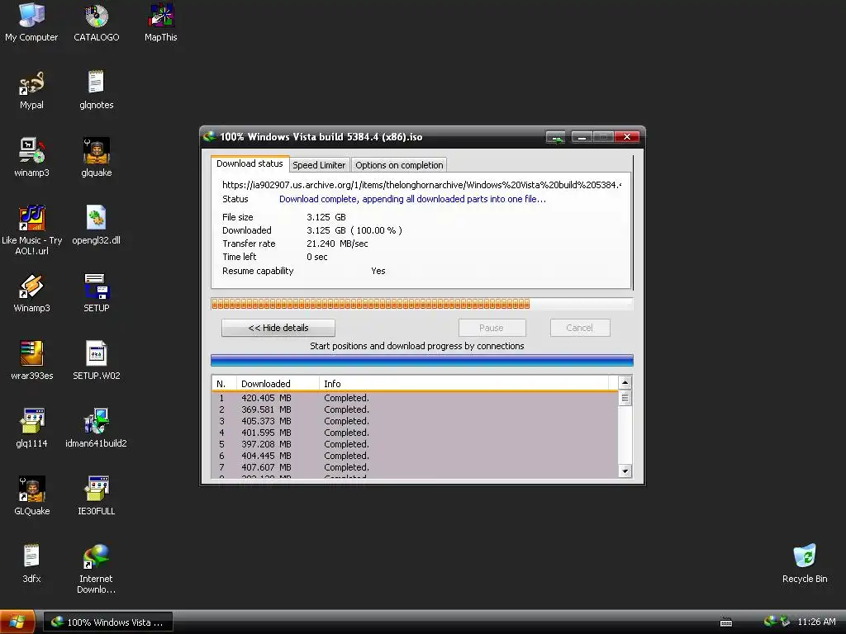Open My Computer desktop icon
Viewport: 846px width, 634px height.
pyautogui.click(x=31, y=21)
